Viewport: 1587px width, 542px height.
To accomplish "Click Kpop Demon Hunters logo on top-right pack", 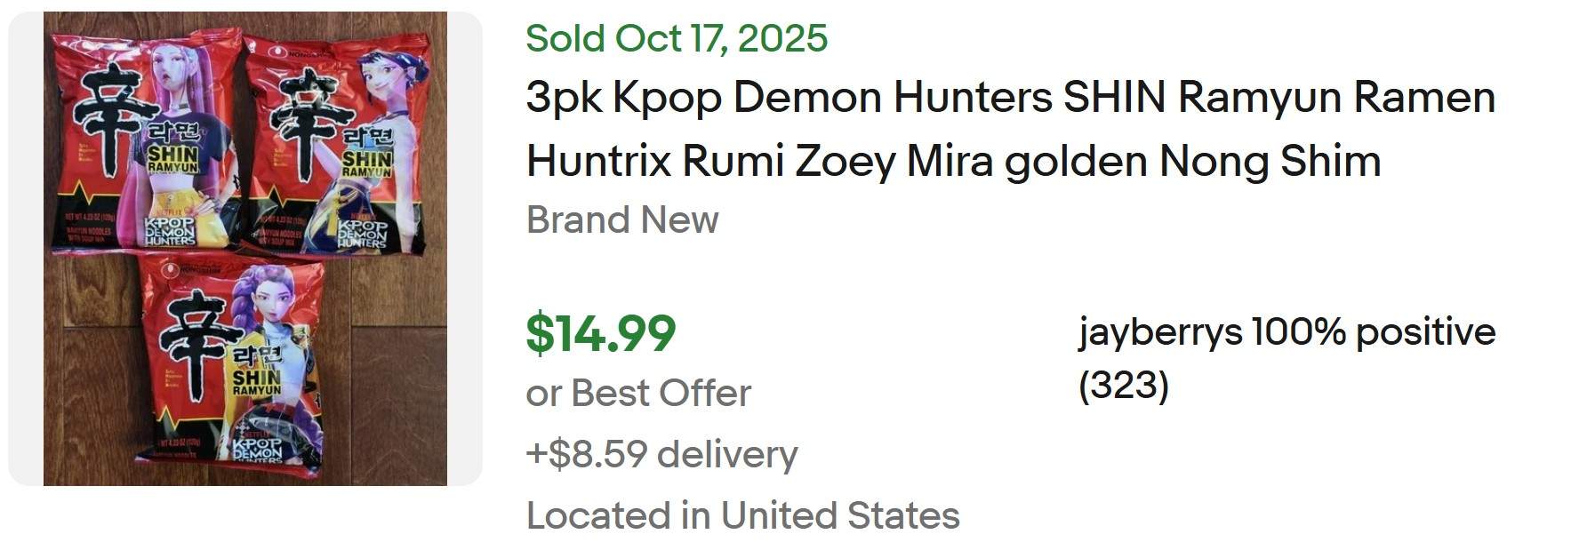I will click(x=362, y=233).
